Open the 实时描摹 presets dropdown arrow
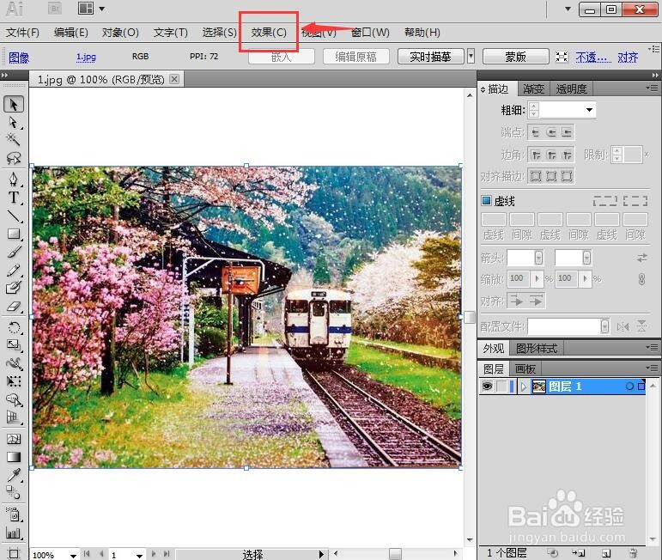The width and height of the screenshot is (662, 560). (471, 56)
